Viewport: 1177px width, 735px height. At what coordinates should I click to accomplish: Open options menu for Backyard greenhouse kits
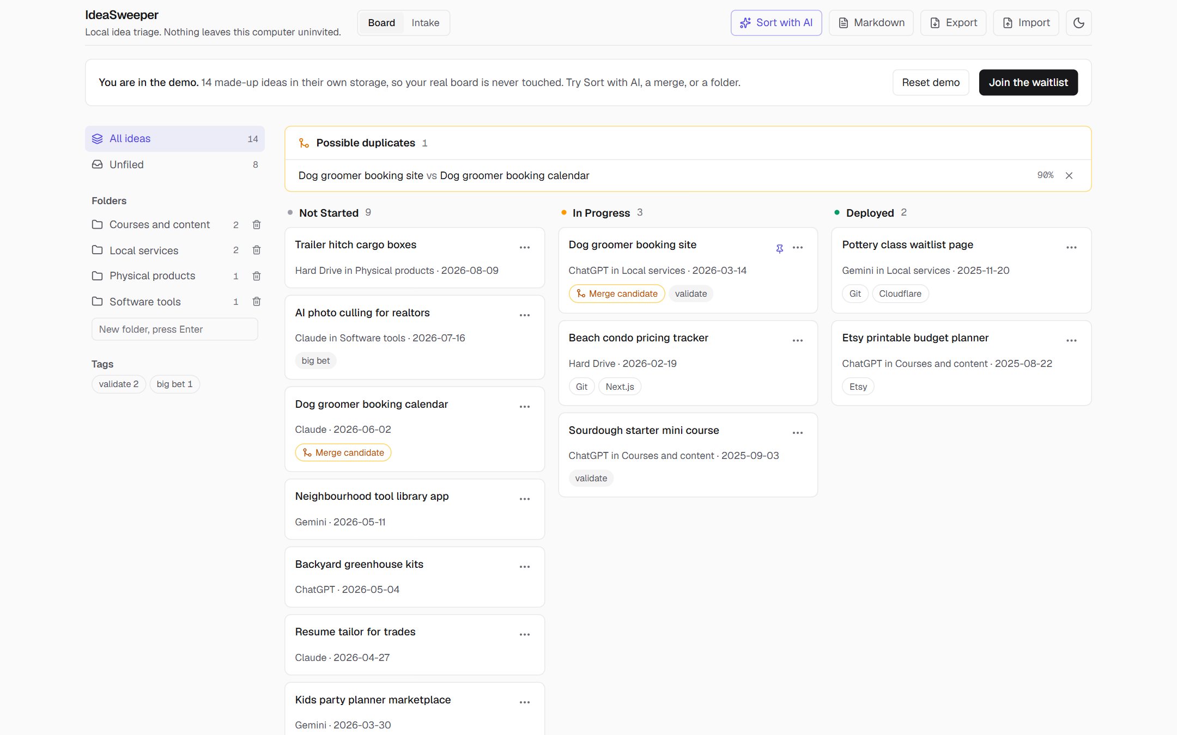(x=525, y=567)
